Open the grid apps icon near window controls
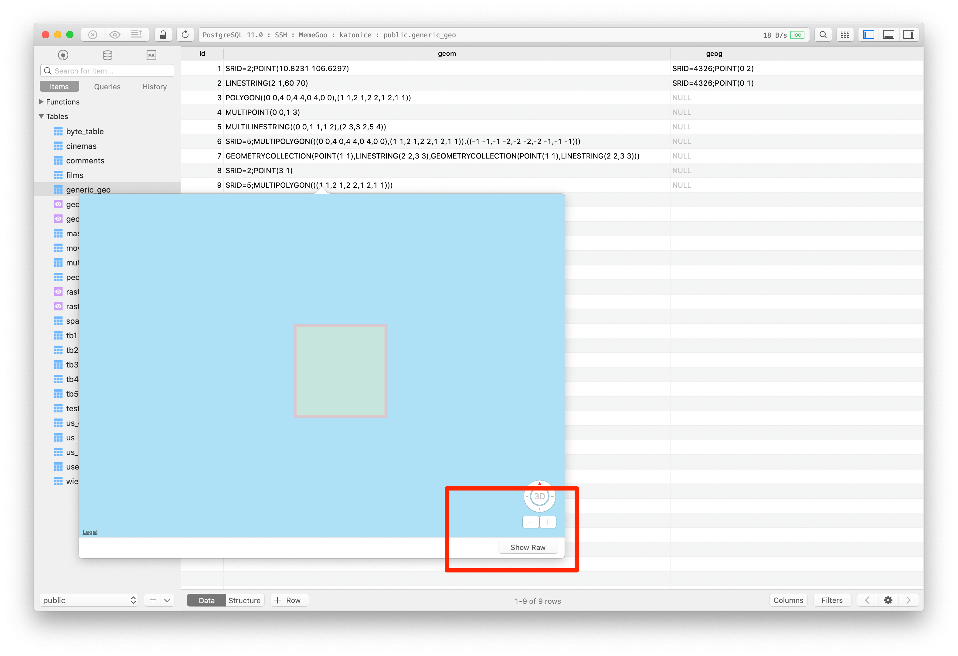The height and width of the screenshot is (656, 958). [x=845, y=35]
